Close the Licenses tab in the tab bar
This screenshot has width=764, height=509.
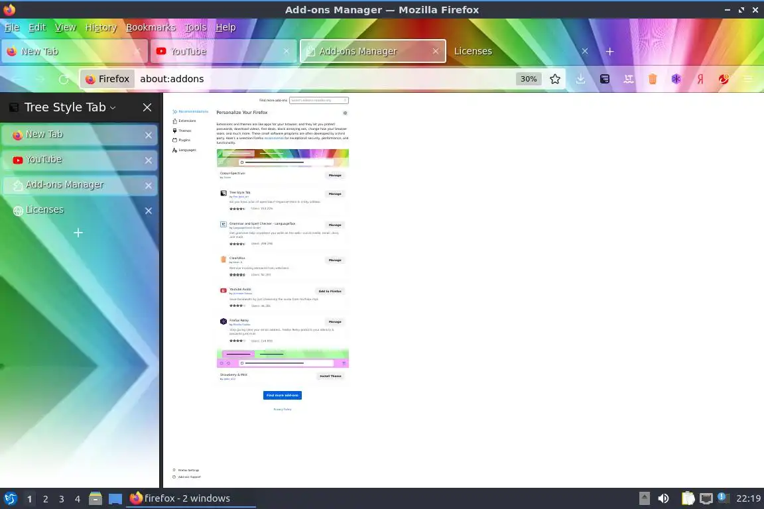(585, 51)
